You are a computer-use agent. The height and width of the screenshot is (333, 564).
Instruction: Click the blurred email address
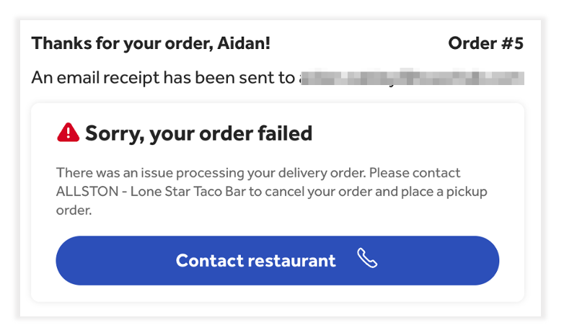point(411,78)
